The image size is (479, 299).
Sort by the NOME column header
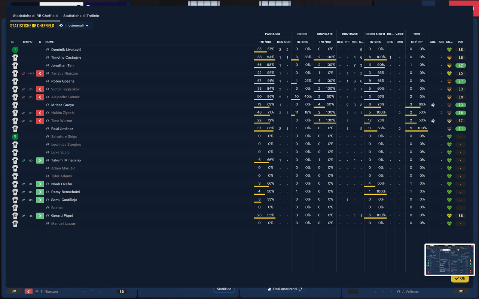pos(50,42)
